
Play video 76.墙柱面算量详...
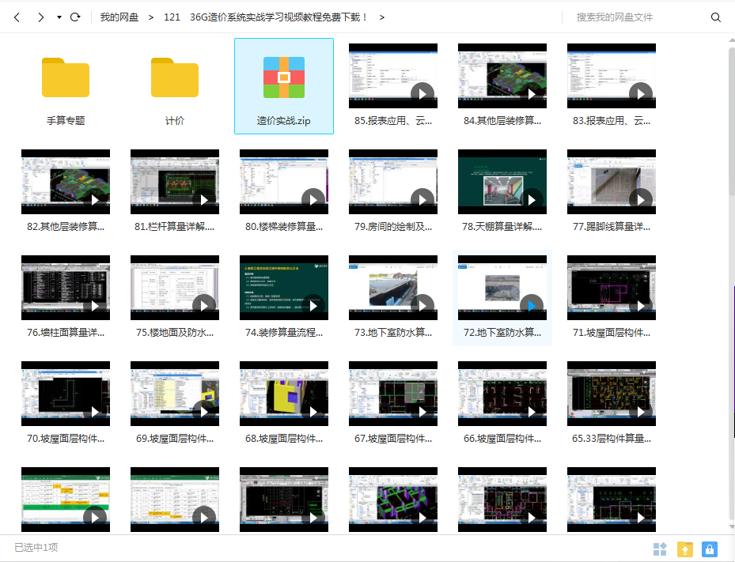[95, 306]
